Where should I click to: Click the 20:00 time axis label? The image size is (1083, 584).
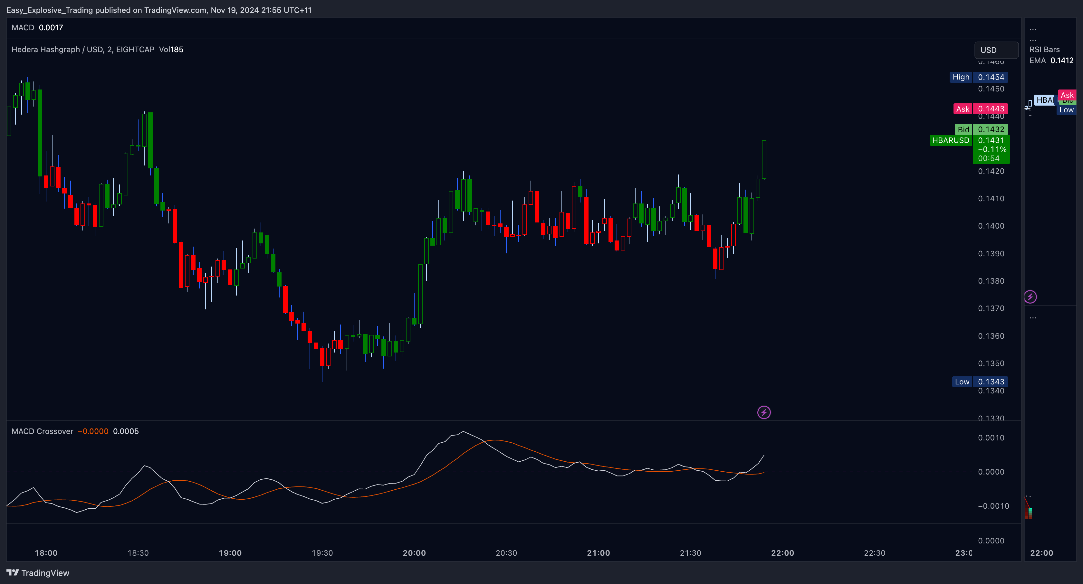point(415,553)
